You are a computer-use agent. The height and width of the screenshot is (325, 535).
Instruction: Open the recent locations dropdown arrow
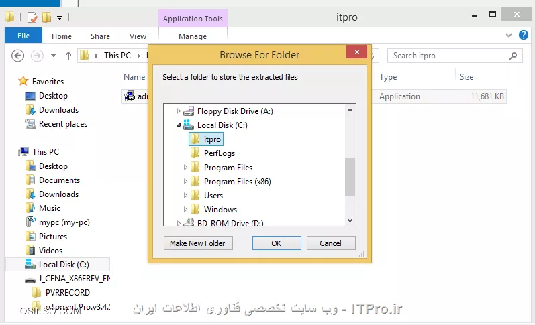pos(53,56)
